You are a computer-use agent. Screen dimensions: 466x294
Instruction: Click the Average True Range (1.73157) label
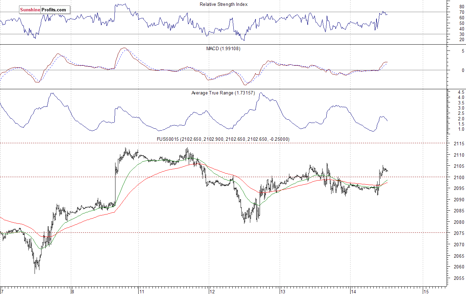coord(223,93)
